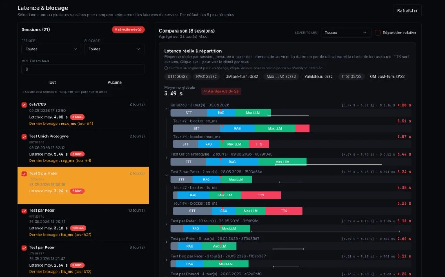Click RAG segment of Test bug par Peter
The image size is (445, 277).
[189, 264]
